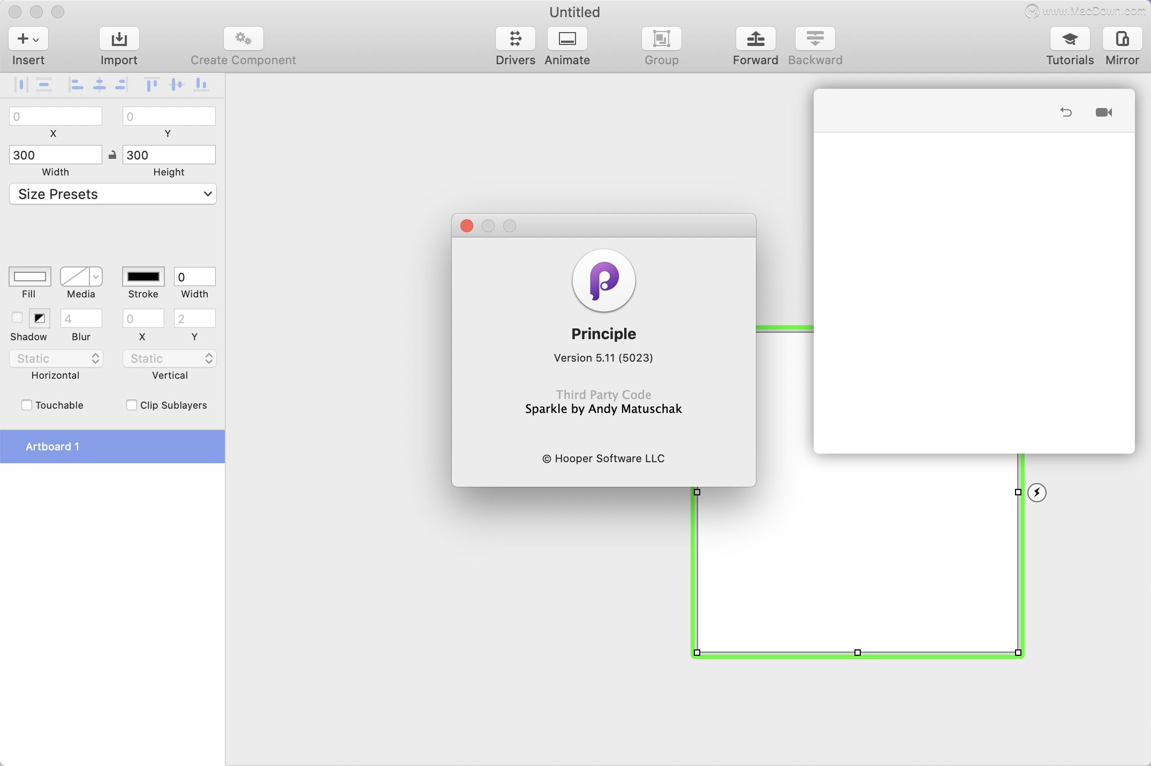Align layers to right edge
Image resolution: width=1151 pixels, height=766 pixels.
[122, 85]
